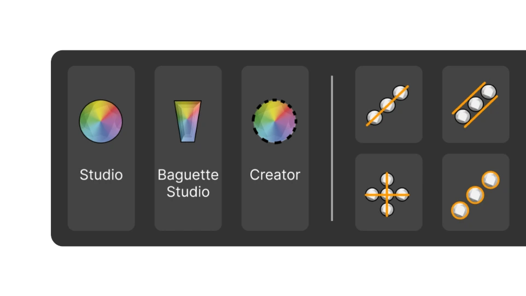Viewport: 526px width, 296px height.
Task: Click the lowest orange-ringed gem
Action: pos(460,211)
